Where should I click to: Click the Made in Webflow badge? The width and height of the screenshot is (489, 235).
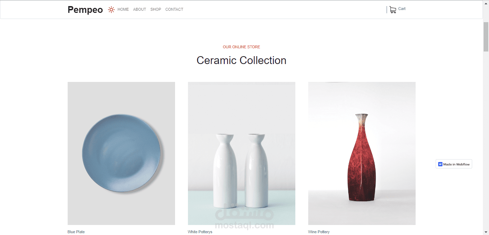[x=454, y=164]
